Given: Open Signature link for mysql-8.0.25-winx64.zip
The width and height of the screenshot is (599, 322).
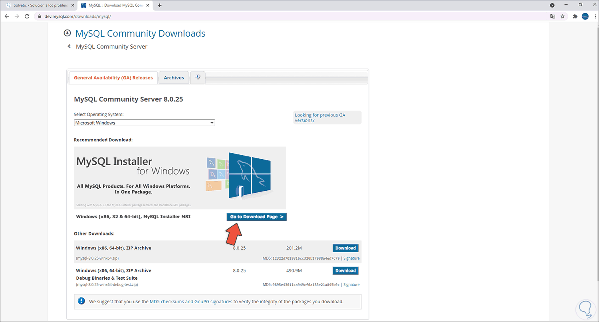Looking at the screenshot, I should click(x=351, y=258).
